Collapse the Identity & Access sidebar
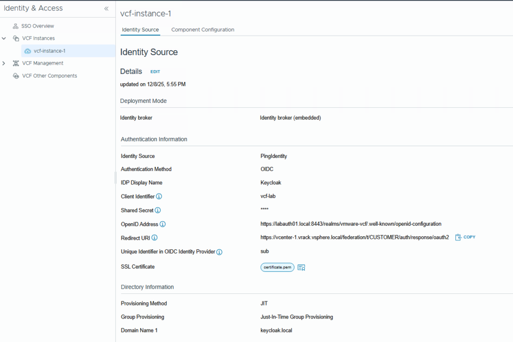Image resolution: width=513 pixels, height=342 pixels. [x=106, y=9]
